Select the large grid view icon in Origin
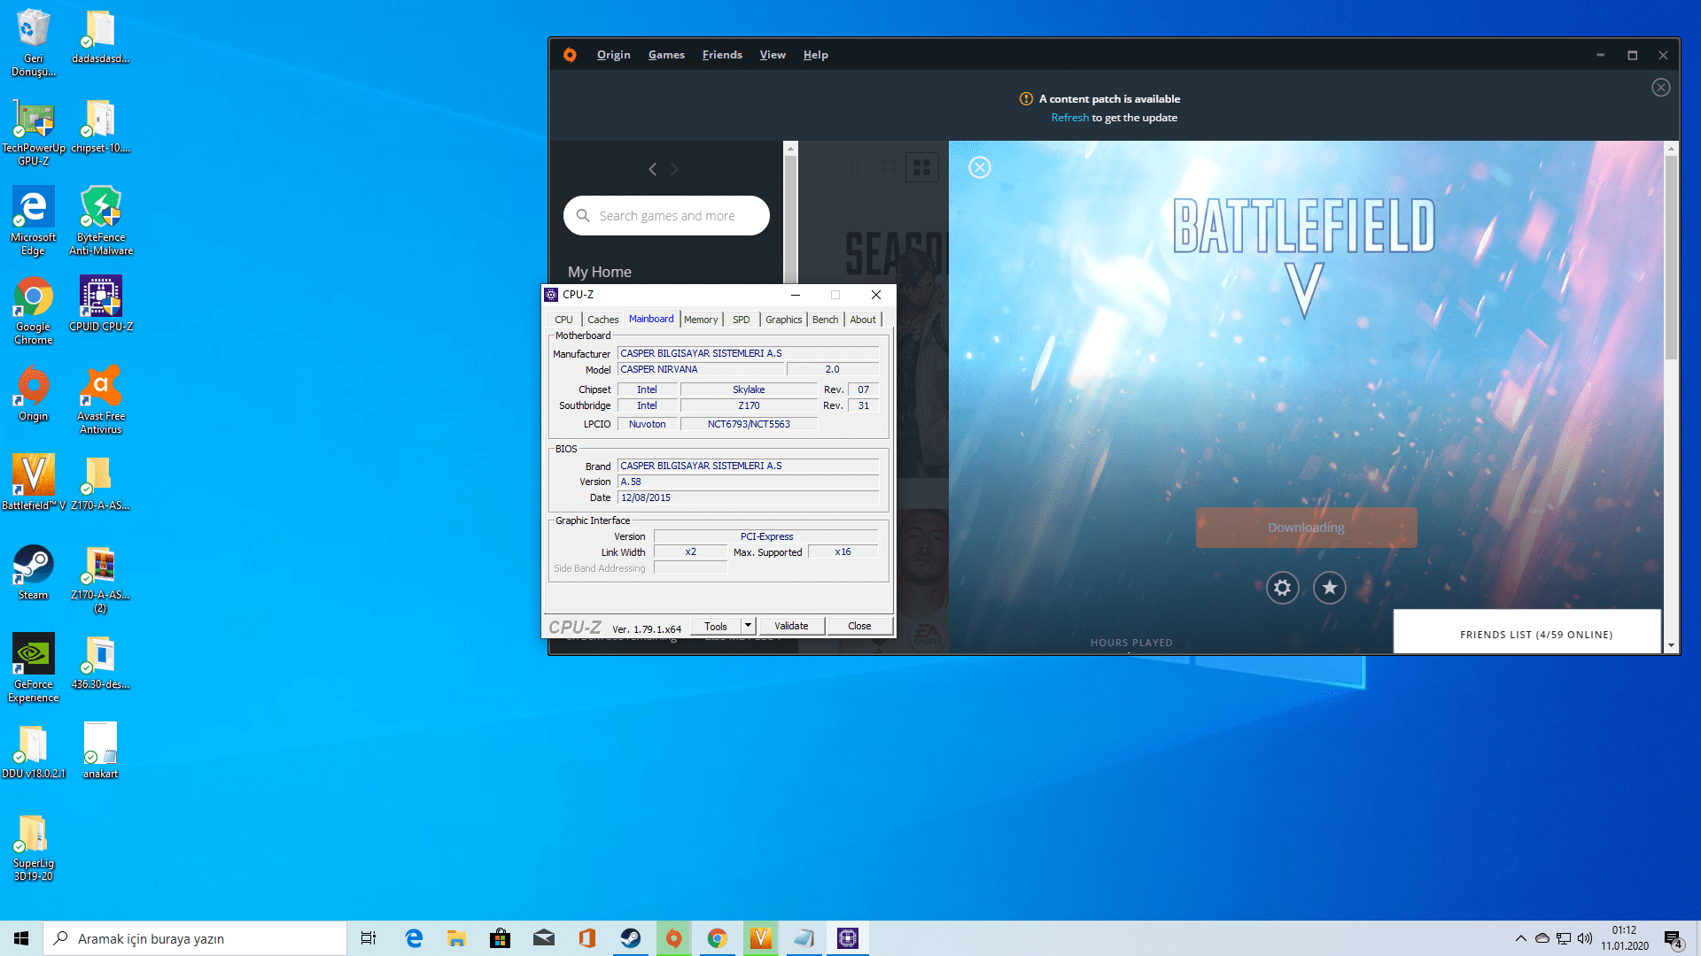1701x956 pixels. tap(921, 167)
